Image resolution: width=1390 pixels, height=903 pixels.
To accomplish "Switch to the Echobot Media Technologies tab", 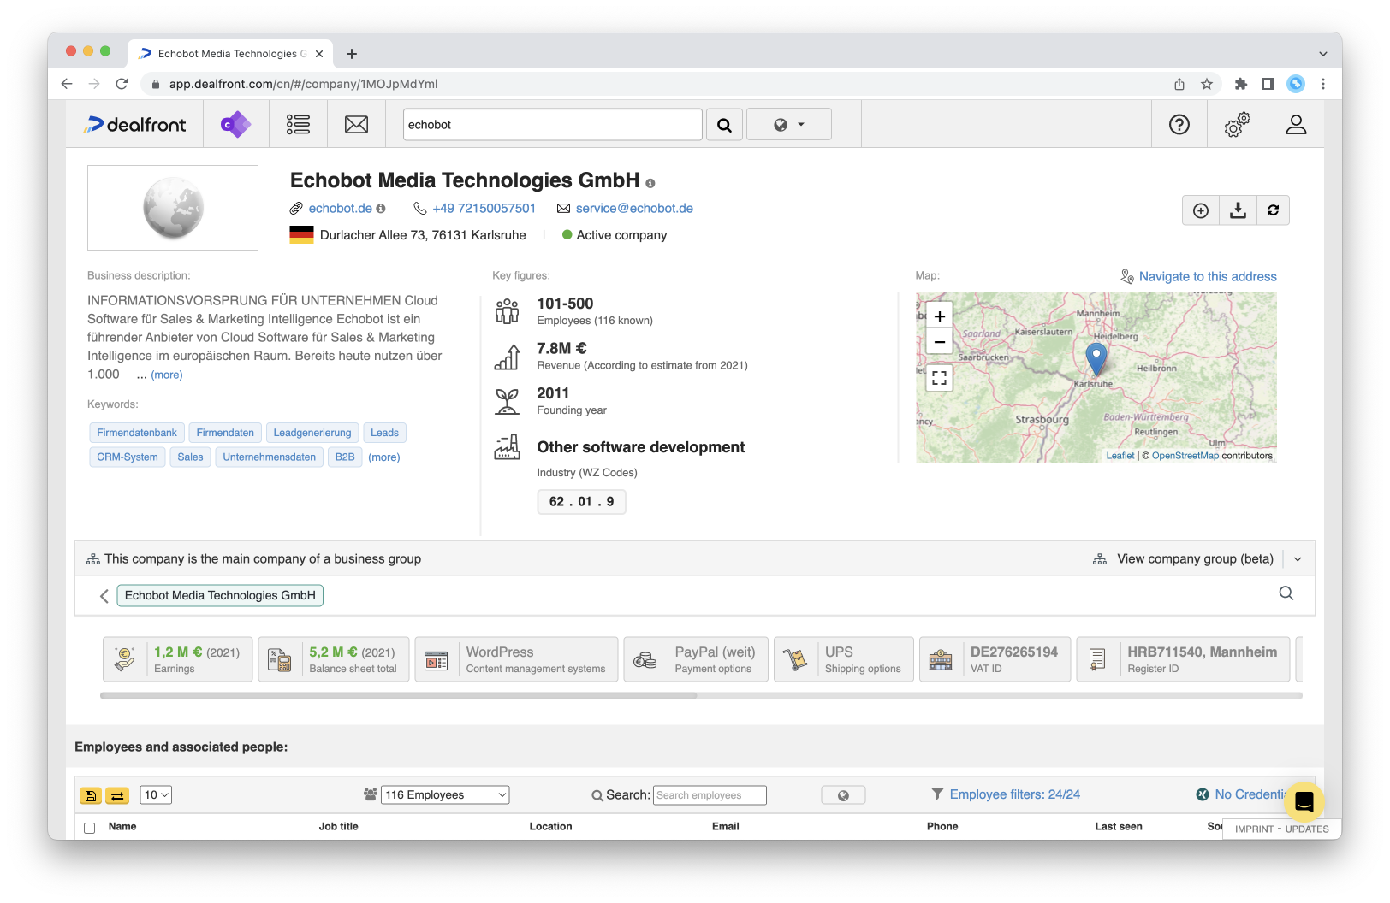I will [231, 53].
